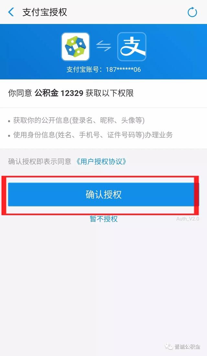207x356 pixels.
Task: Tap the 你同意 heading text
Action: pos(20,93)
